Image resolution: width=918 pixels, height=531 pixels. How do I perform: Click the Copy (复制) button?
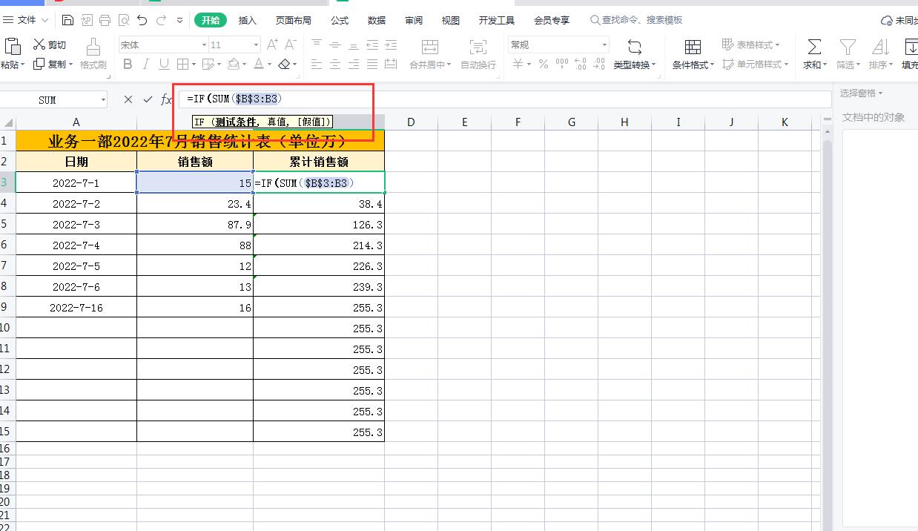[x=53, y=65]
